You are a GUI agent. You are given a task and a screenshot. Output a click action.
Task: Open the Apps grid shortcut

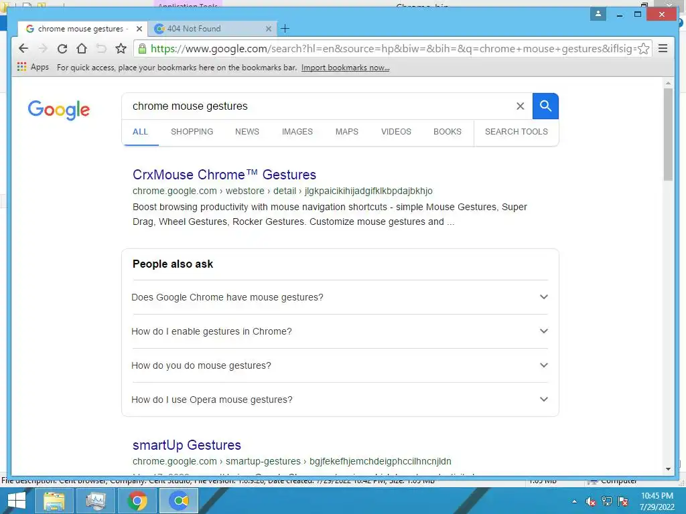click(x=21, y=67)
